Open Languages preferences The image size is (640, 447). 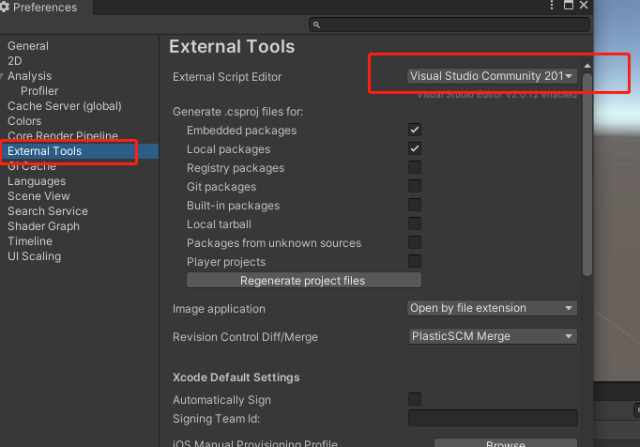click(x=37, y=181)
